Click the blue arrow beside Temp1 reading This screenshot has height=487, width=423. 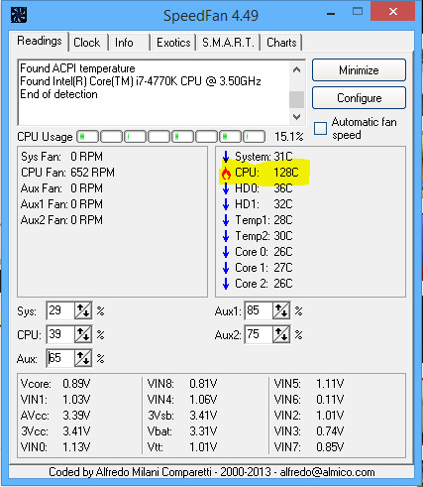tap(226, 220)
